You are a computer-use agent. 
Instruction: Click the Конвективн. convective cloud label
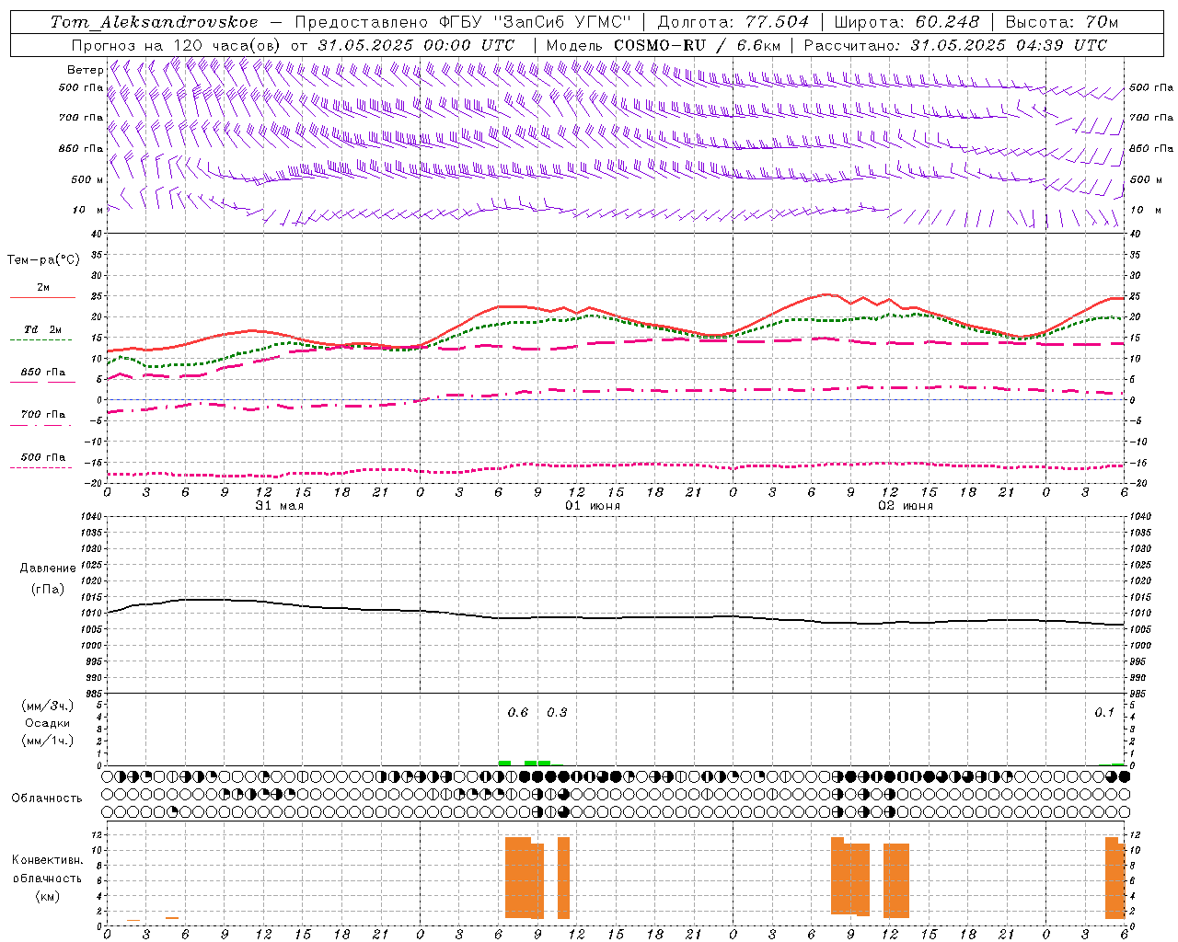click(47, 860)
